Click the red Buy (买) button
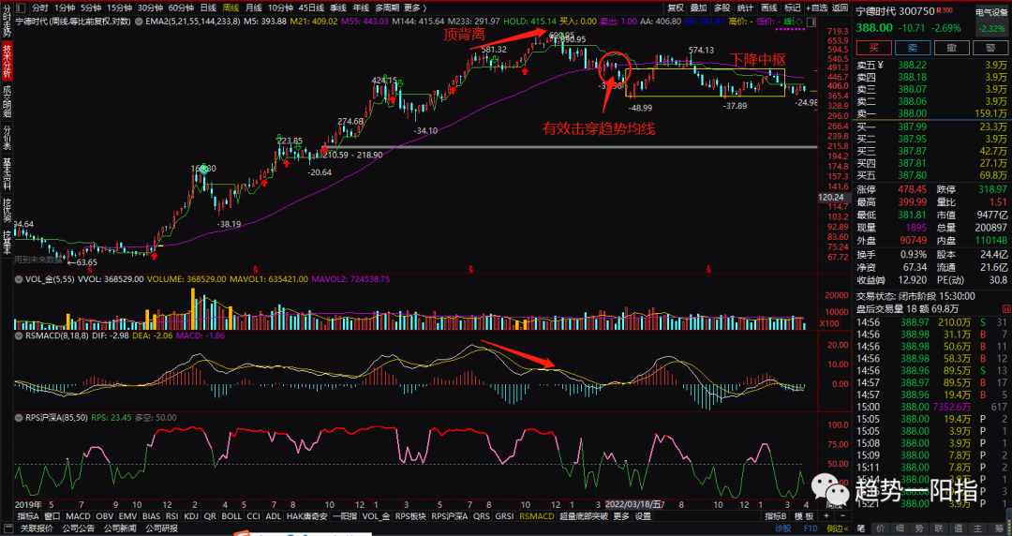This screenshot has height=536, width=1012. pos(874,48)
